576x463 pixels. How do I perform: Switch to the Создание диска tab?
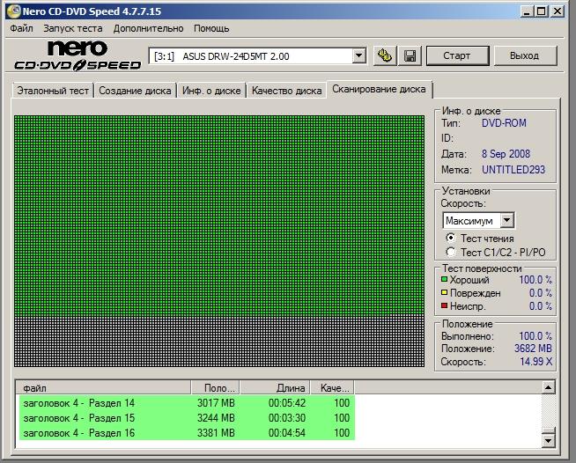(135, 91)
